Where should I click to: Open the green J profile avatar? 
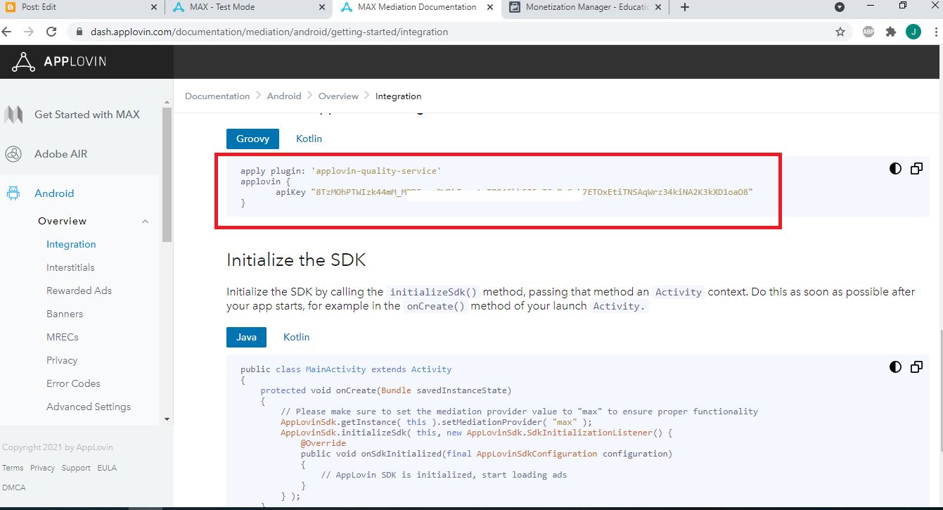(913, 32)
